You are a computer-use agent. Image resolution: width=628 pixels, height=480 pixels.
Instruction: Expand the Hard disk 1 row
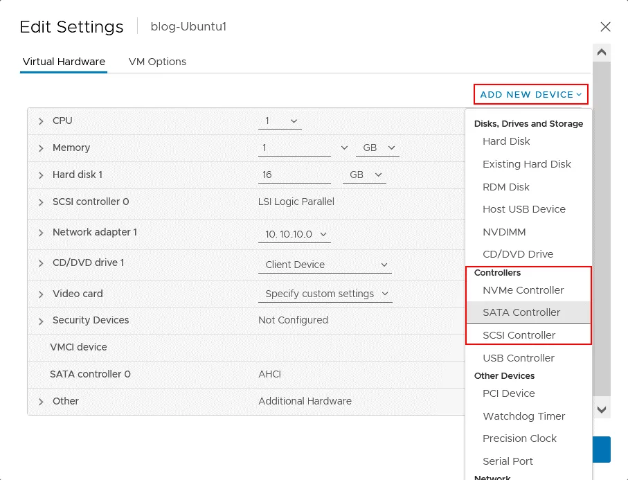42,175
